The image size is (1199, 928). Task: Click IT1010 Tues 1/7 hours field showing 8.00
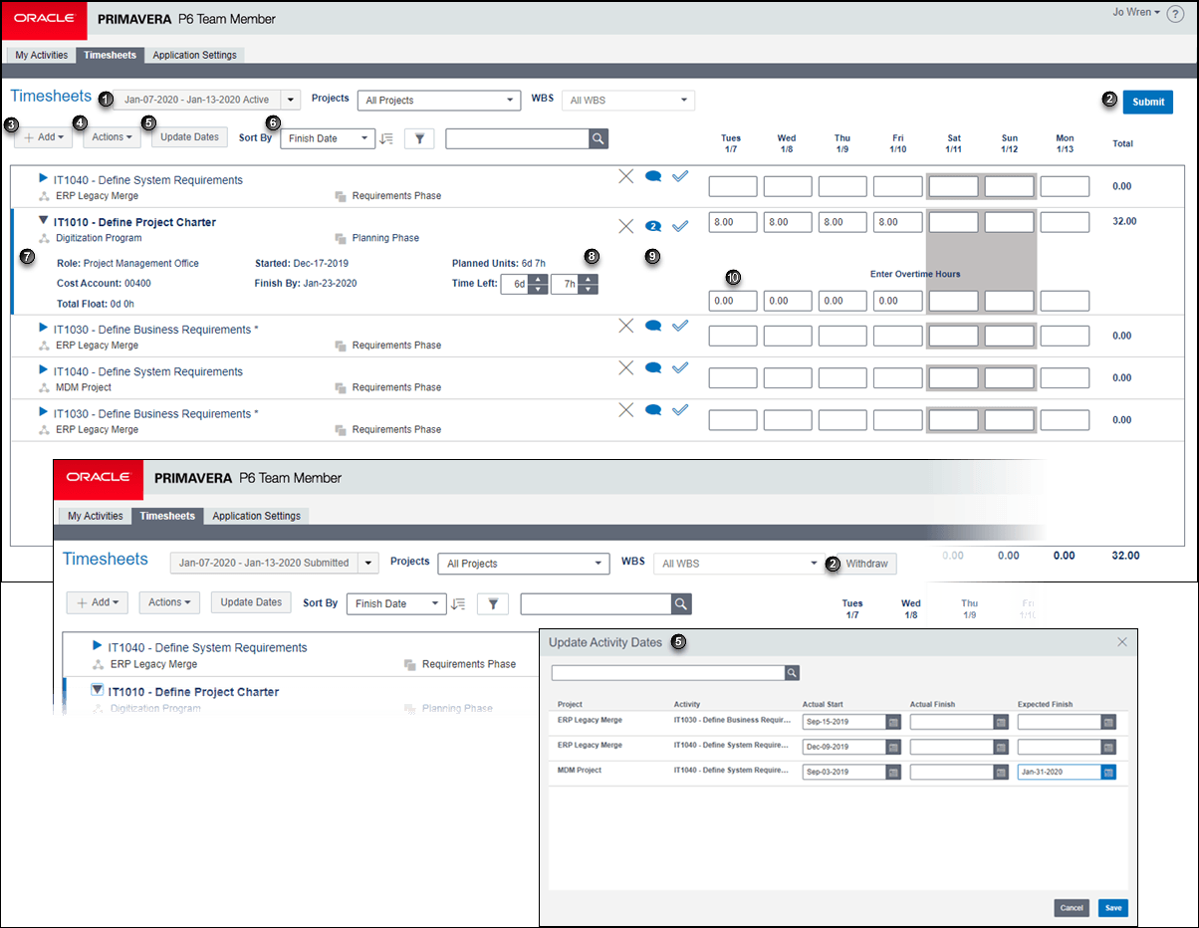tap(733, 222)
